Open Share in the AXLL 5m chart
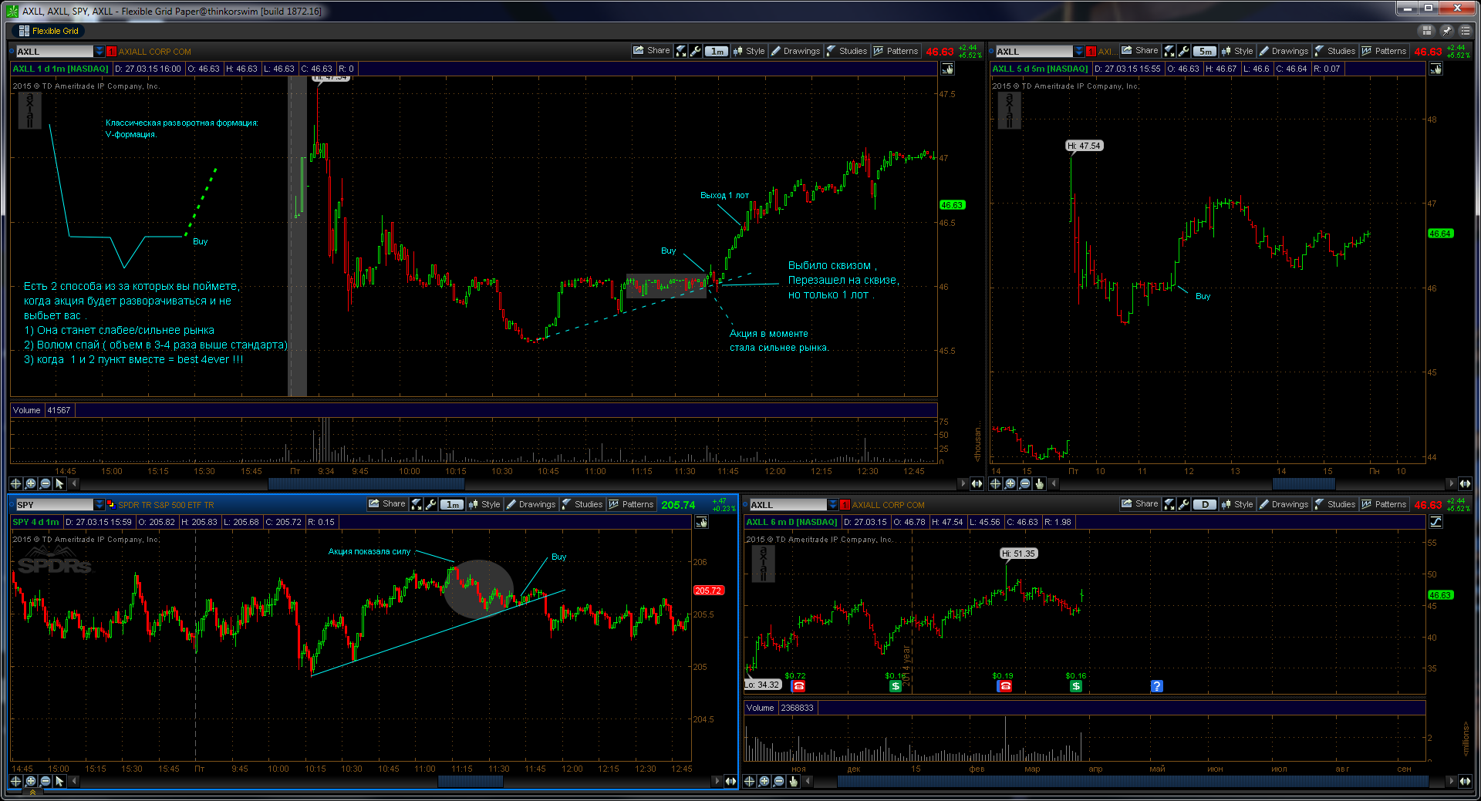The image size is (1481, 801). tap(1140, 51)
